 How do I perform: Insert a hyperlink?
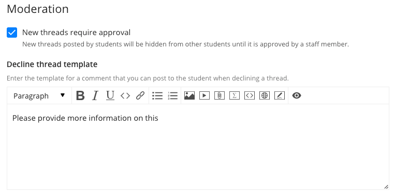click(x=140, y=95)
